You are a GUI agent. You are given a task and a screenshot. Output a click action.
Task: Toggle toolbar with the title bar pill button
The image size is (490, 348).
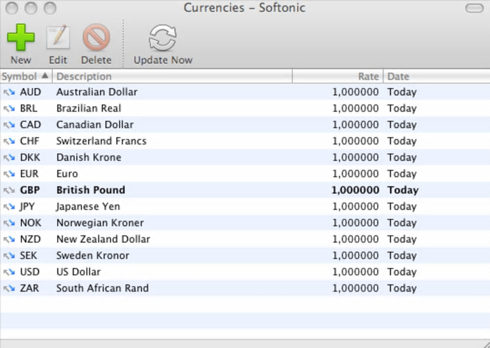(474, 8)
